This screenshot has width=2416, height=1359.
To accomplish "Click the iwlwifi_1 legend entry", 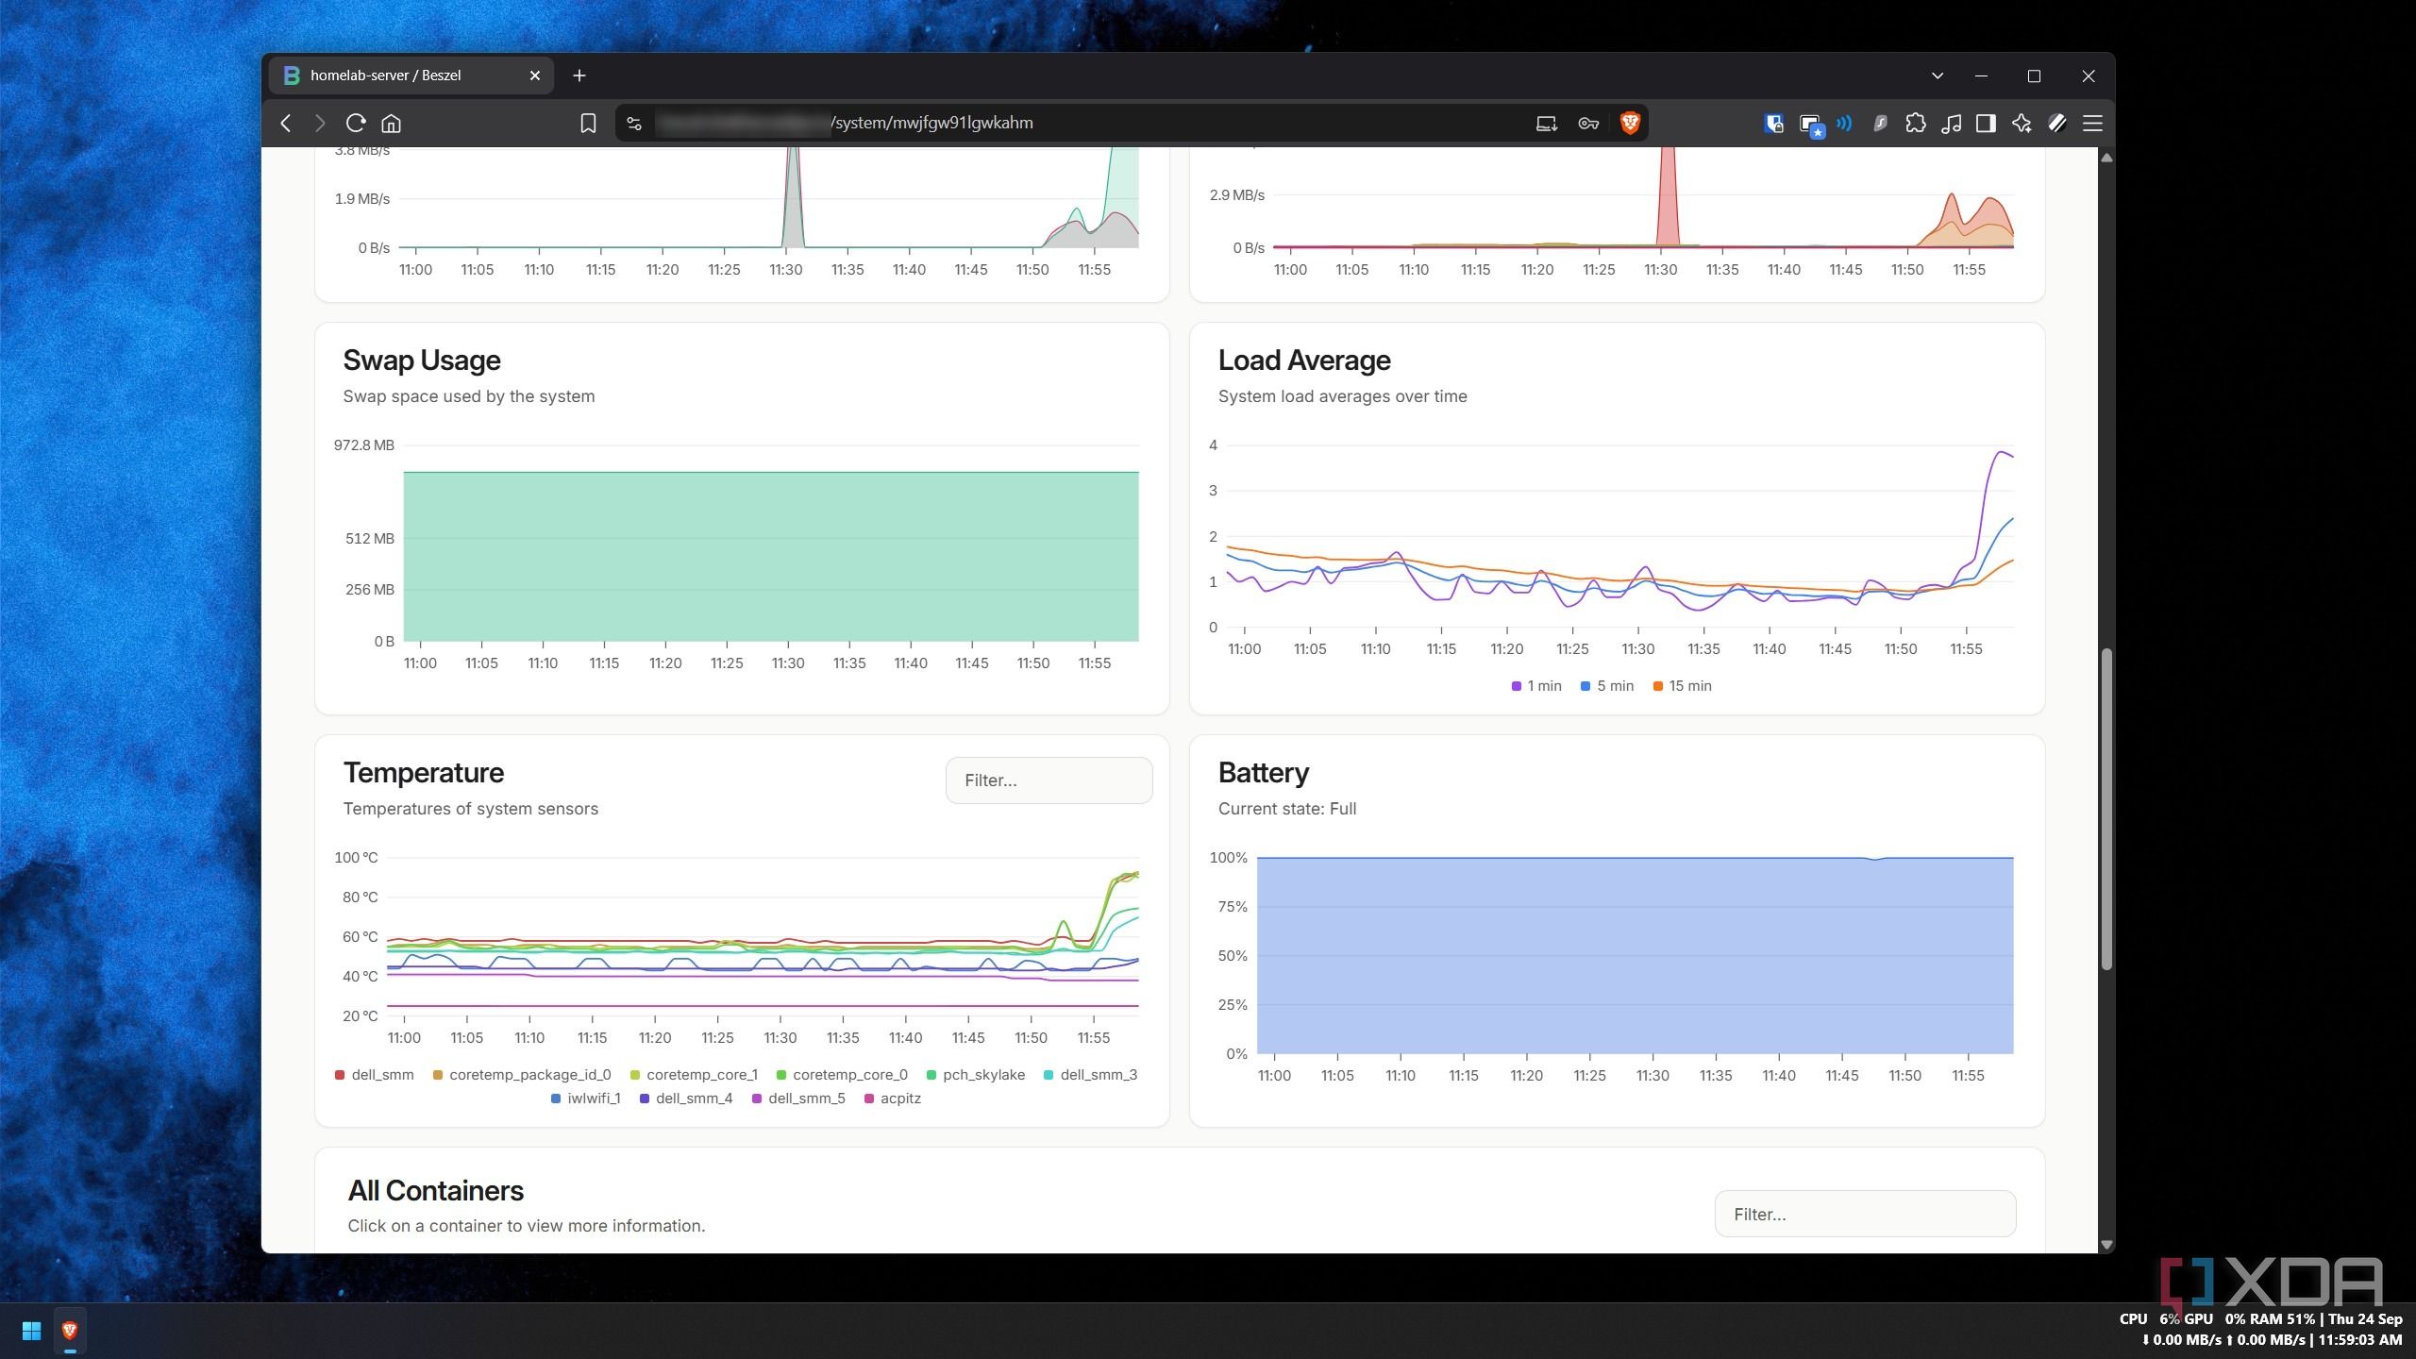I will (586, 1099).
